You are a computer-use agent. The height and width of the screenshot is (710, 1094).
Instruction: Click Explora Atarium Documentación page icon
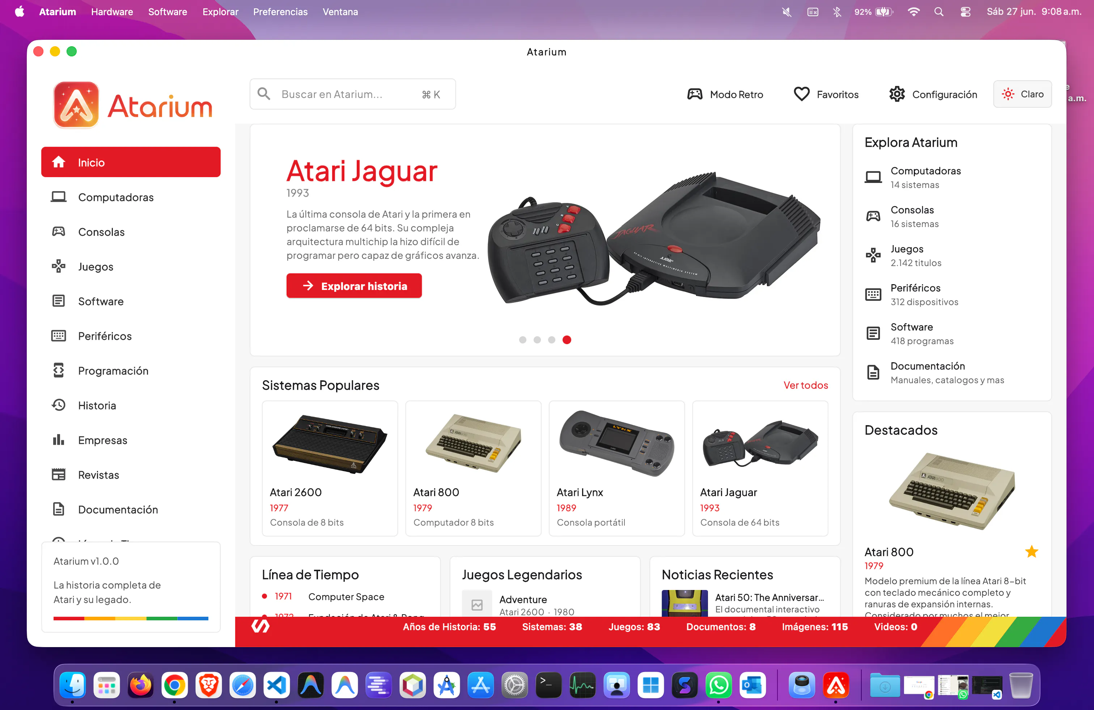pyautogui.click(x=873, y=372)
